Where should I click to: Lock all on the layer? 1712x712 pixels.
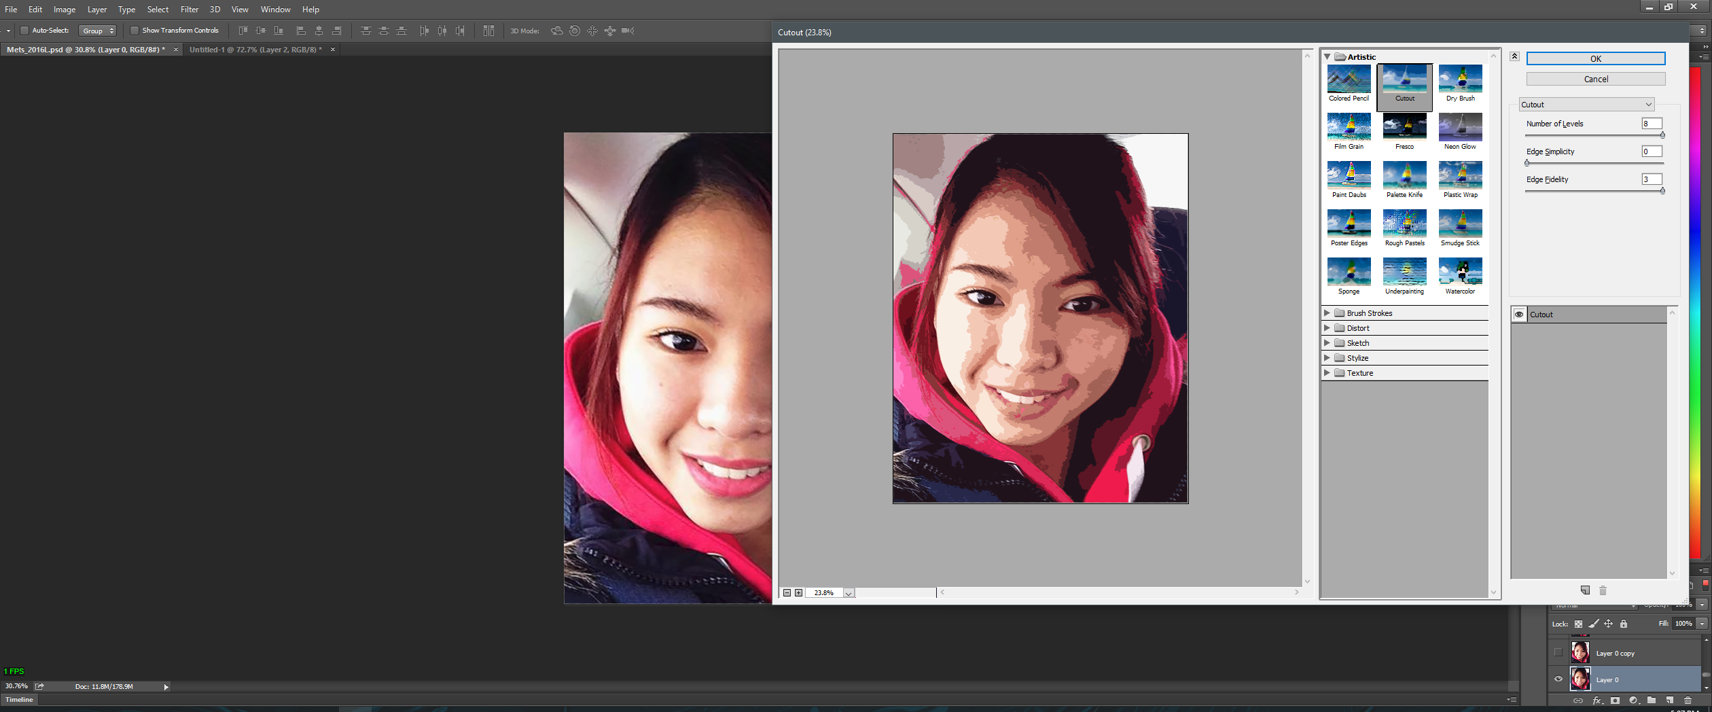1624,624
